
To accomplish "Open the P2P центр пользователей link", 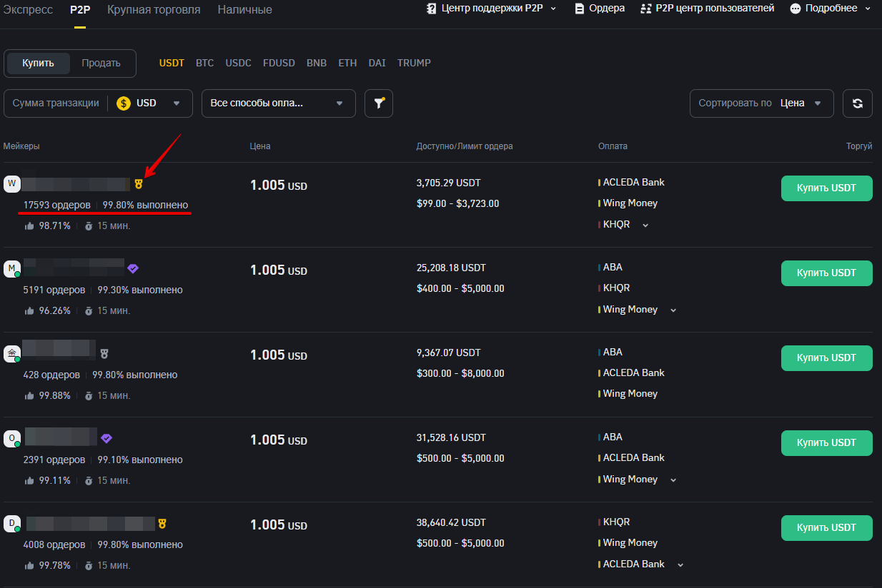I will (x=715, y=9).
